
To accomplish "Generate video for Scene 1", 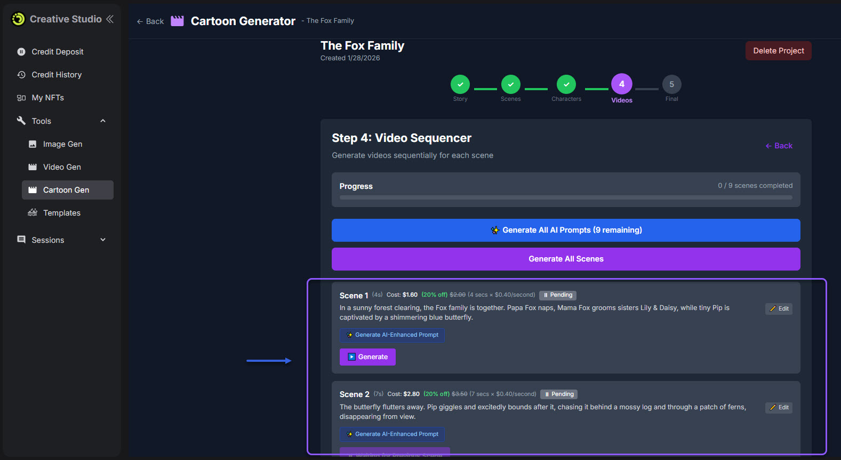I will pyautogui.click(x=367, y=357).
